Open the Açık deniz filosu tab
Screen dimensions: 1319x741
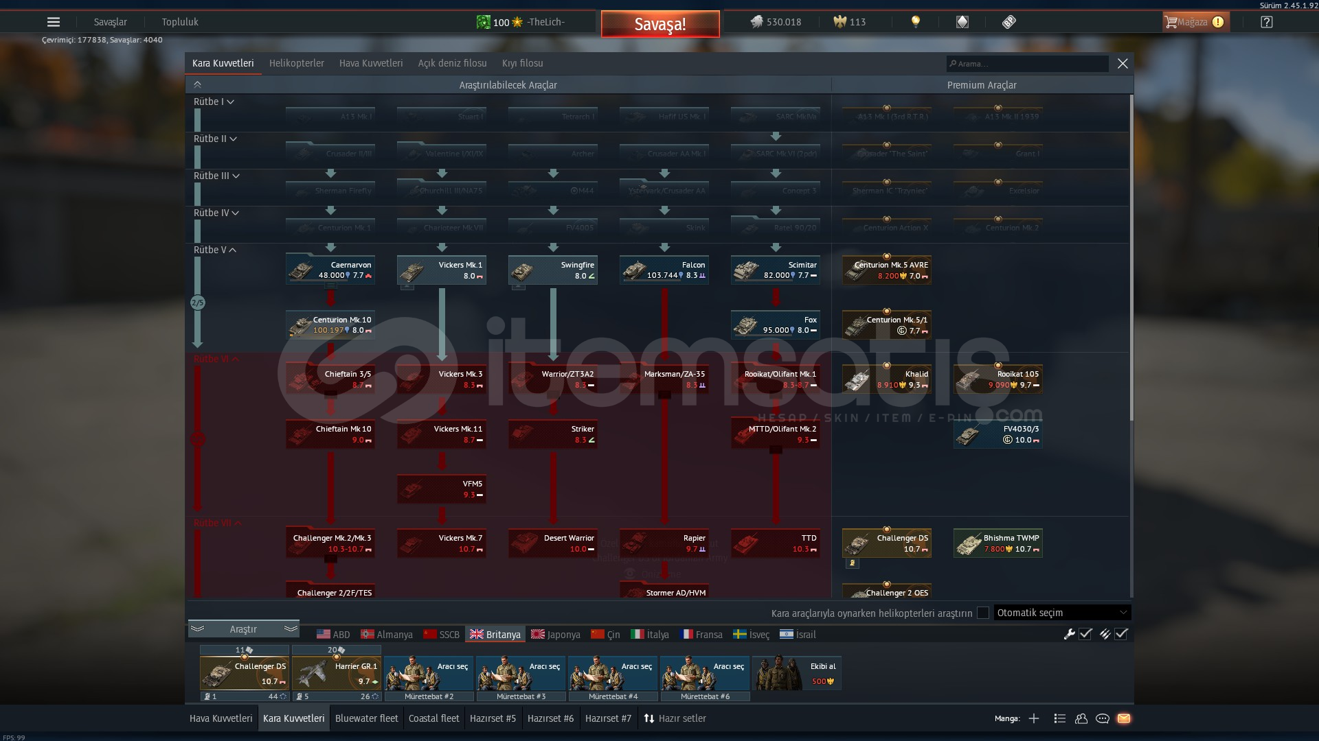point(452,63)
